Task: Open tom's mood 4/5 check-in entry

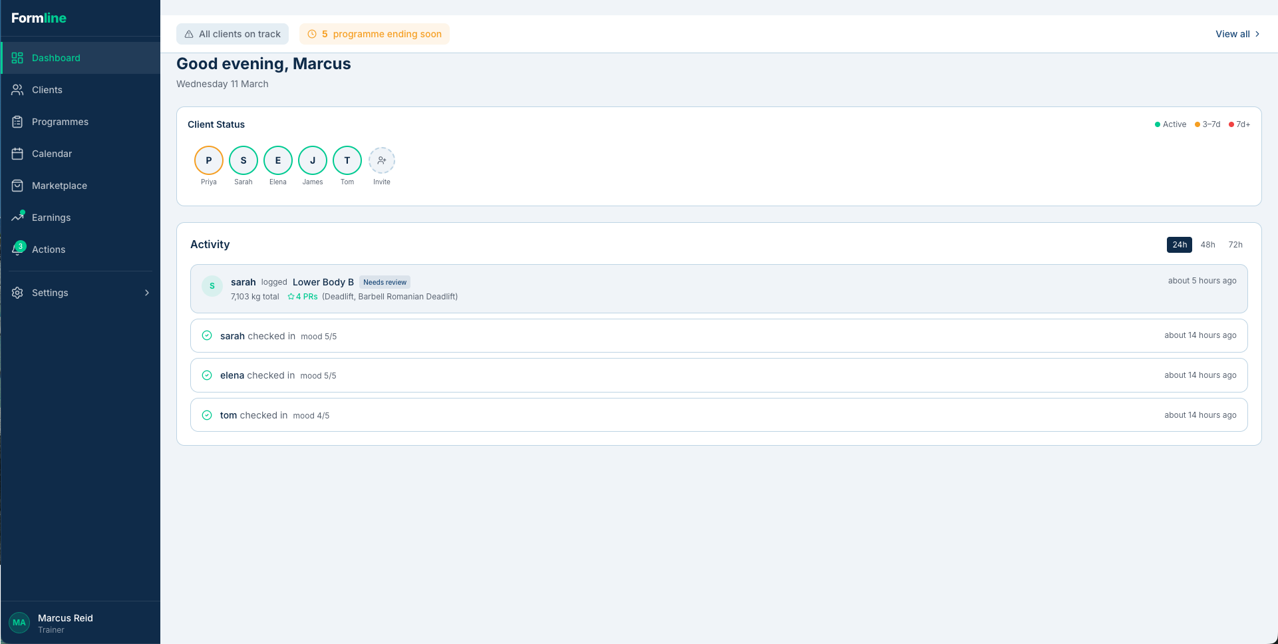Action: [719, 414]
